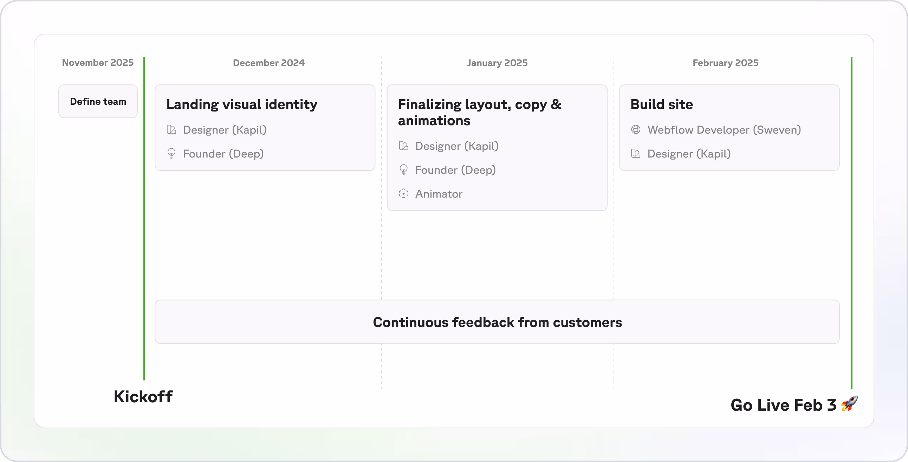908x462 pixels.
Task: Click Webflow Developer (Sweven) text
Action: tap(724, 130)
